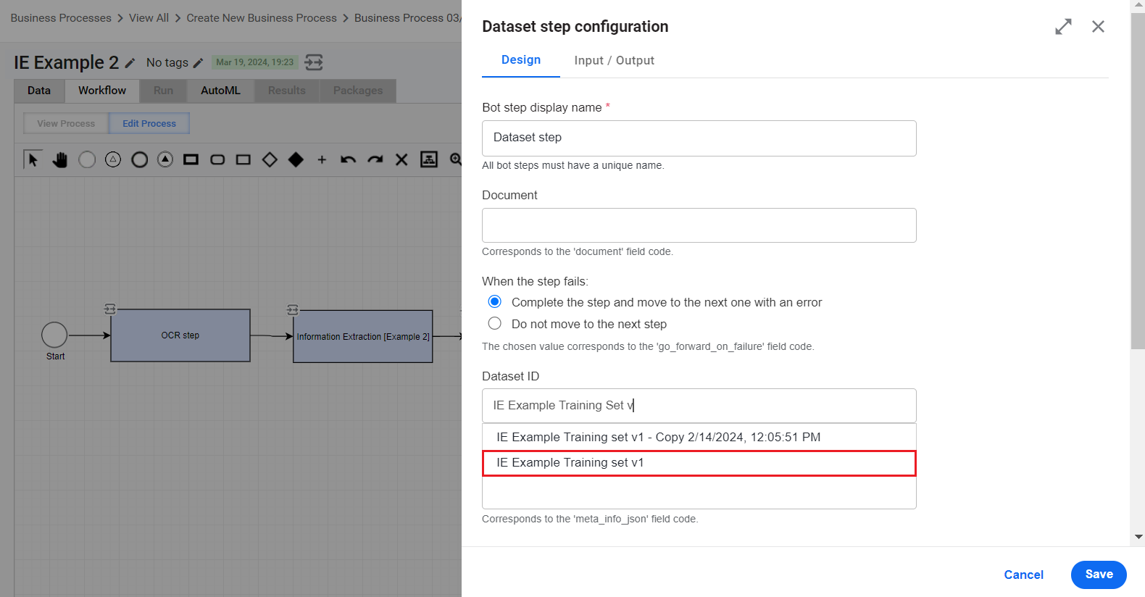Pick the filled diamond gateway
Screen dimensions: 1145x597
coord(296,159)
